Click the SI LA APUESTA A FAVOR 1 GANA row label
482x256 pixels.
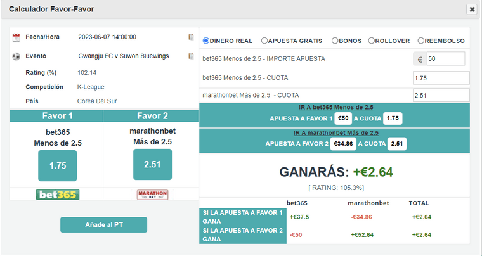click(243, 217)
